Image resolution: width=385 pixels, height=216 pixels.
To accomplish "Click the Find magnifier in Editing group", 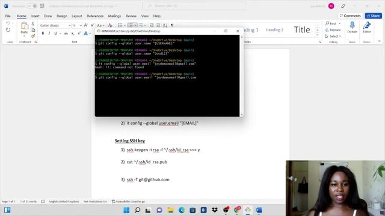I will click(330, 23).
